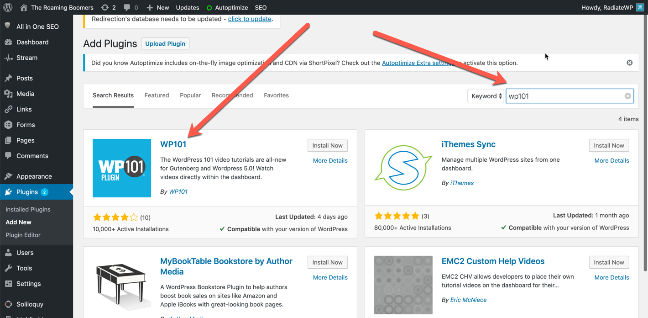Open the iThemes Sync title link

(x=469, y=144)
